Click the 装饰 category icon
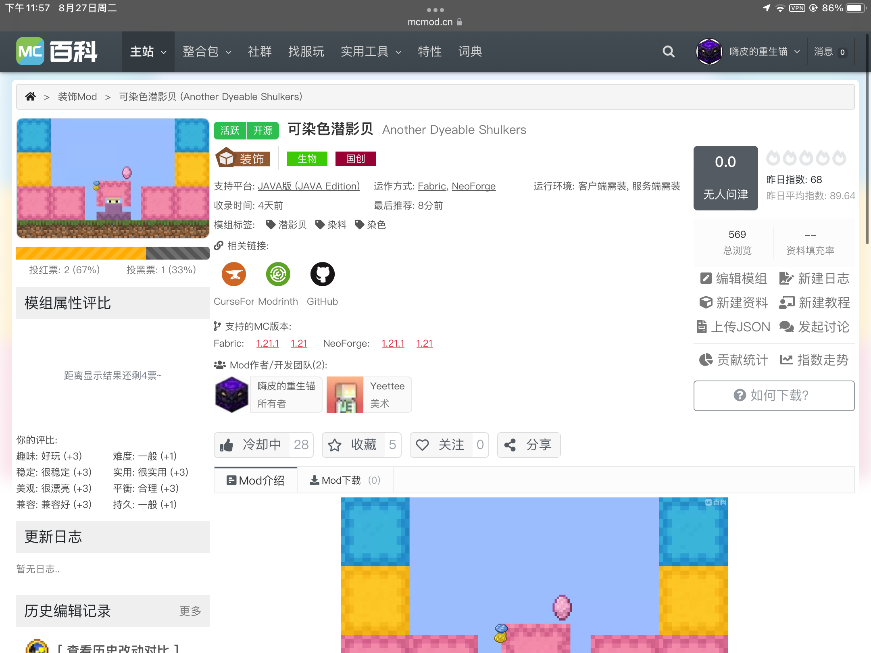Viewport: 871px width, 653px height. click(243, 158)
